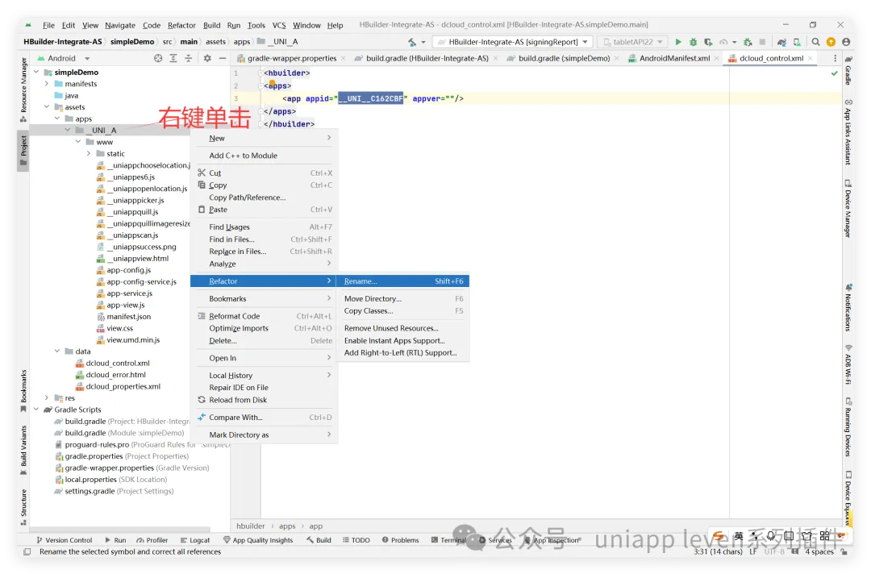The height and width of the screenshot is (574, 871).
Task: Open the account avatar icon
Action: coord(846,42)
